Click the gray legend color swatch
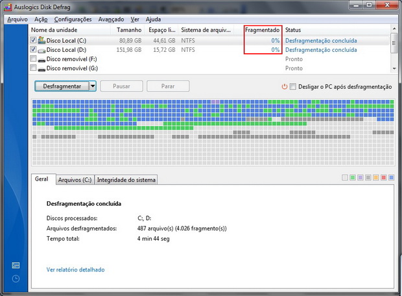402x296 pixels. [368, 178]
